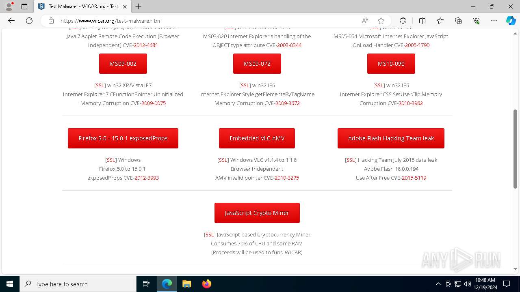Show hidden tray icons chevron

coord(438,284)
